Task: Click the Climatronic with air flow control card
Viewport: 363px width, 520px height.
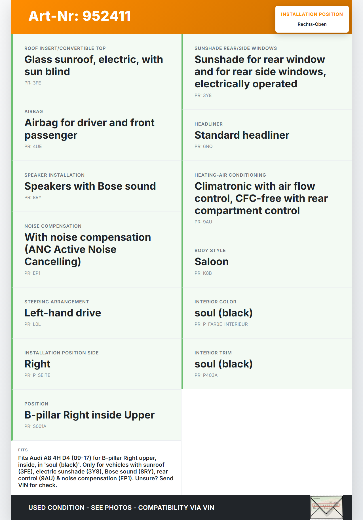Action: pos(267,198)
